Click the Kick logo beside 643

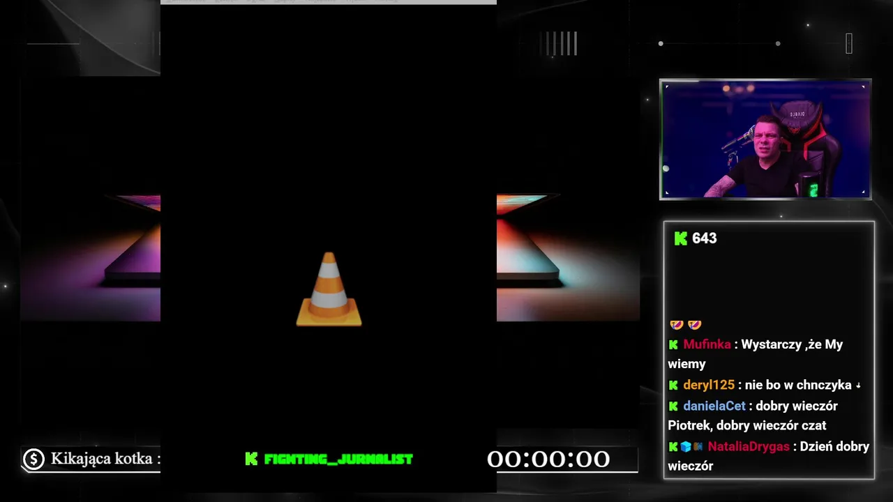click(x=681, y=238)
